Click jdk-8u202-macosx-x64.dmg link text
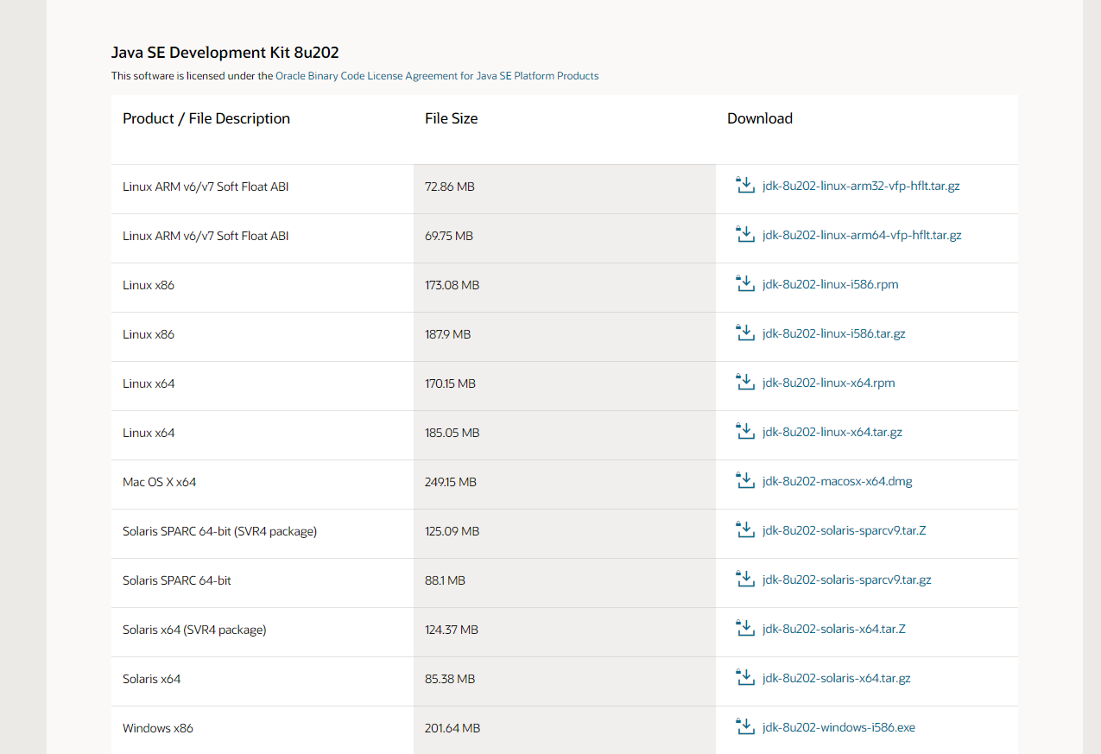The width and height of the screenshot is (1101, 754). click(837, 481)
